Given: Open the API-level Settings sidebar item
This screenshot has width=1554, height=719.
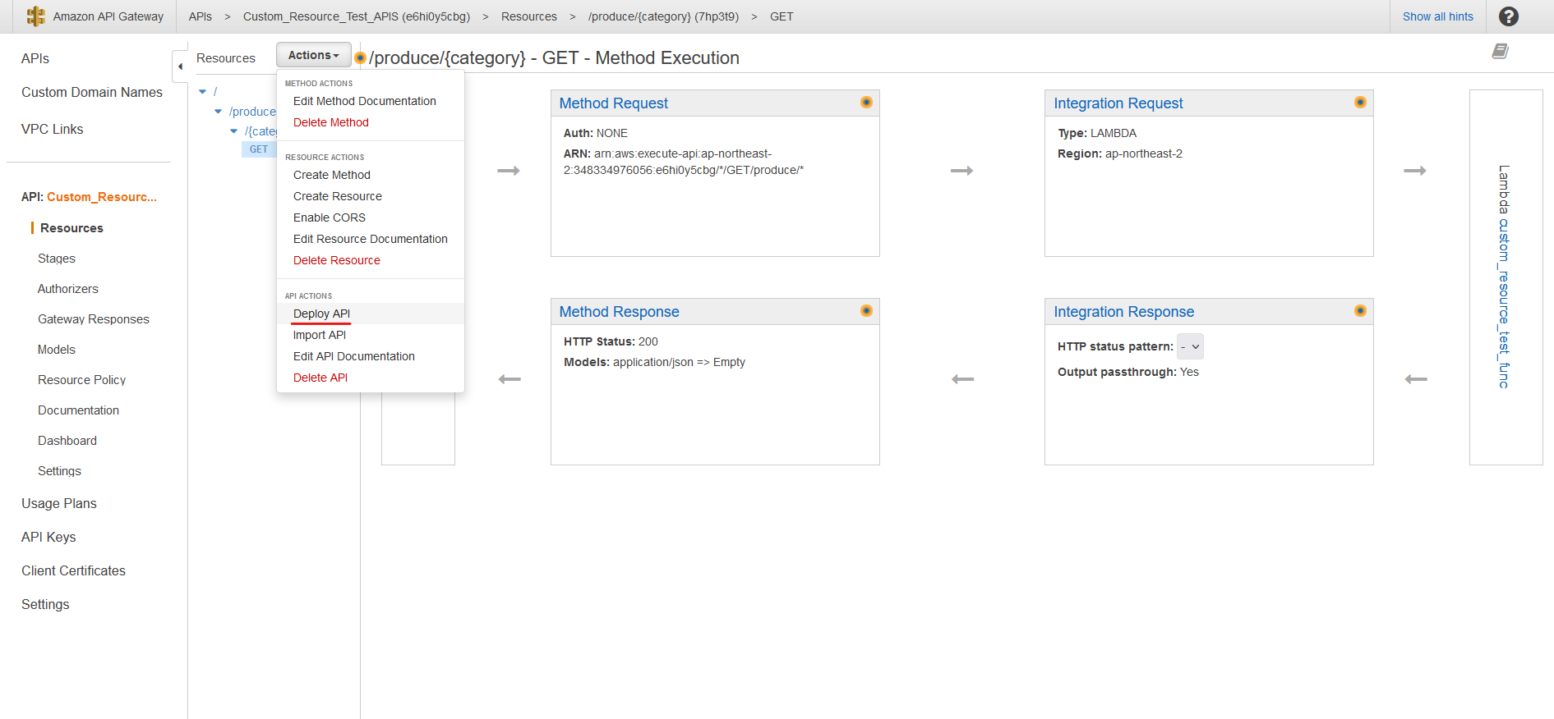Looking at the screenshot, I should pos(60,471).
